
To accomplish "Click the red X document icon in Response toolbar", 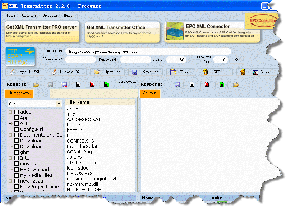I will coord(207,85).
